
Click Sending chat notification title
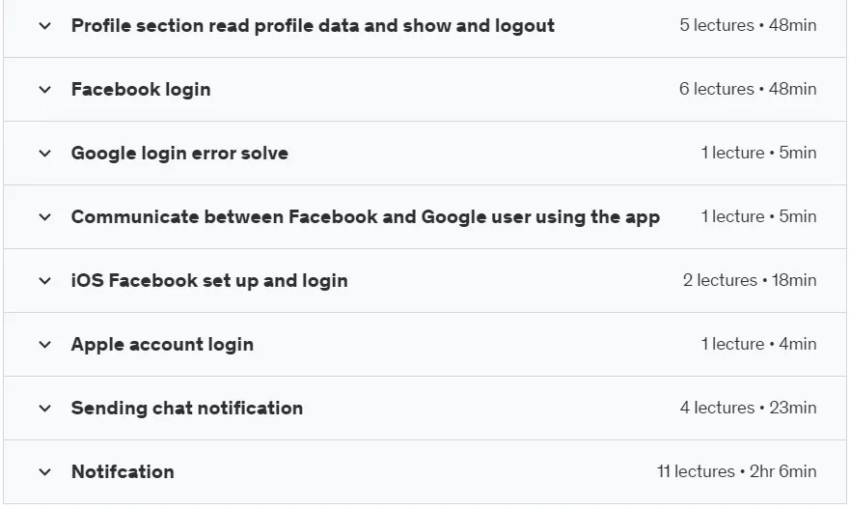[187, 408]
